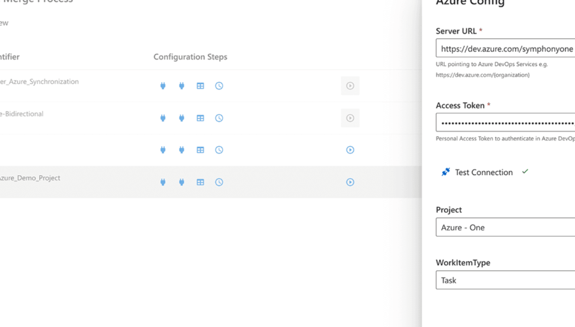Click second plug icon in Azure_Demo_Project row
575x327 pixels.
(181, 182)
